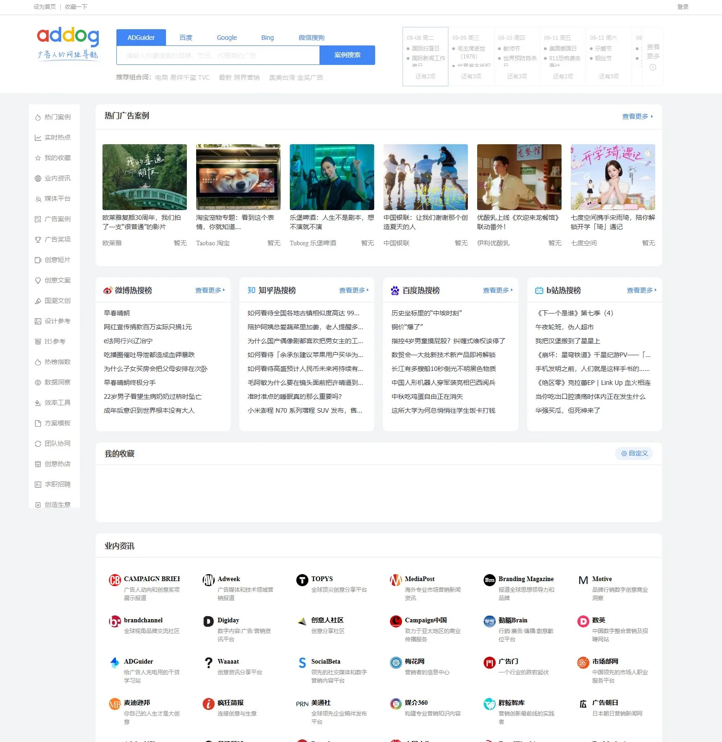This screenshot has width=722, height=742.
Task: Open 查看更多 for 热门广告案例
Action: coord(638,116)
